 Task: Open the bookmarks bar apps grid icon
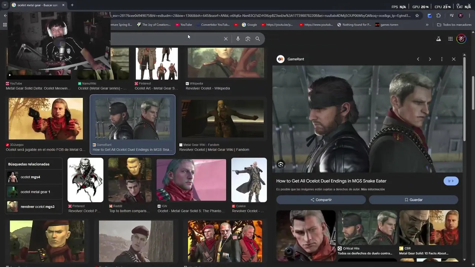pos(5,25)
